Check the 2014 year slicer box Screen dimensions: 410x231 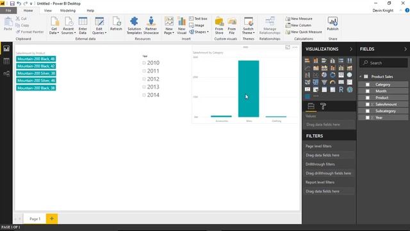pos(143,95)
